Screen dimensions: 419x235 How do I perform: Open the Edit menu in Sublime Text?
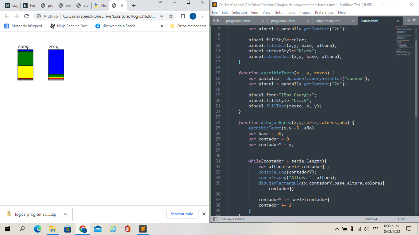pyautogui.click(x=225, y=13)
